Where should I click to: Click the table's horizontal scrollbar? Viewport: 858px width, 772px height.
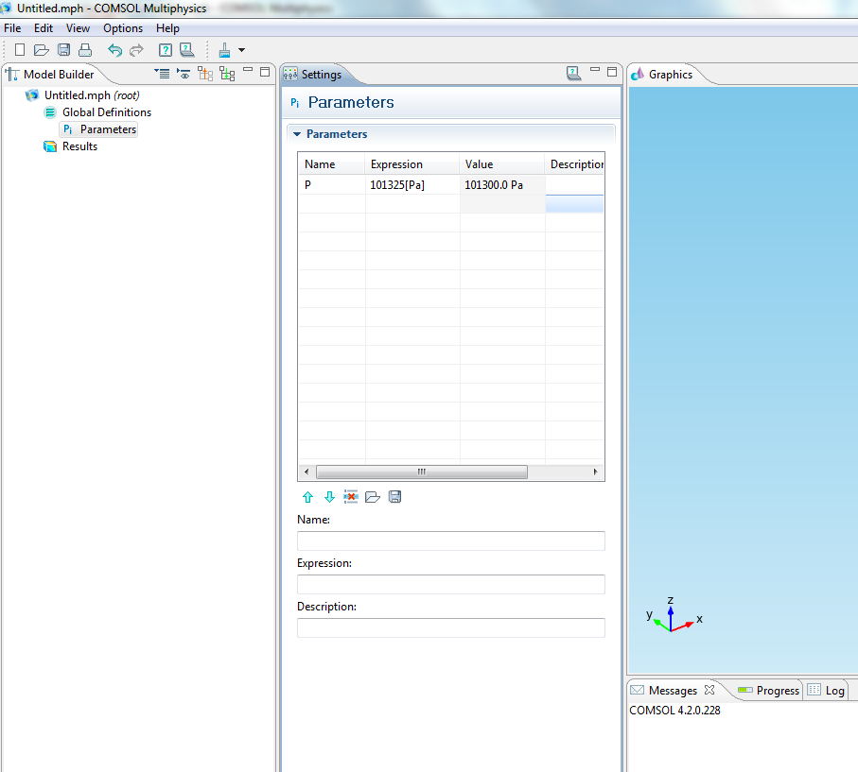click(x=421, y=472)
